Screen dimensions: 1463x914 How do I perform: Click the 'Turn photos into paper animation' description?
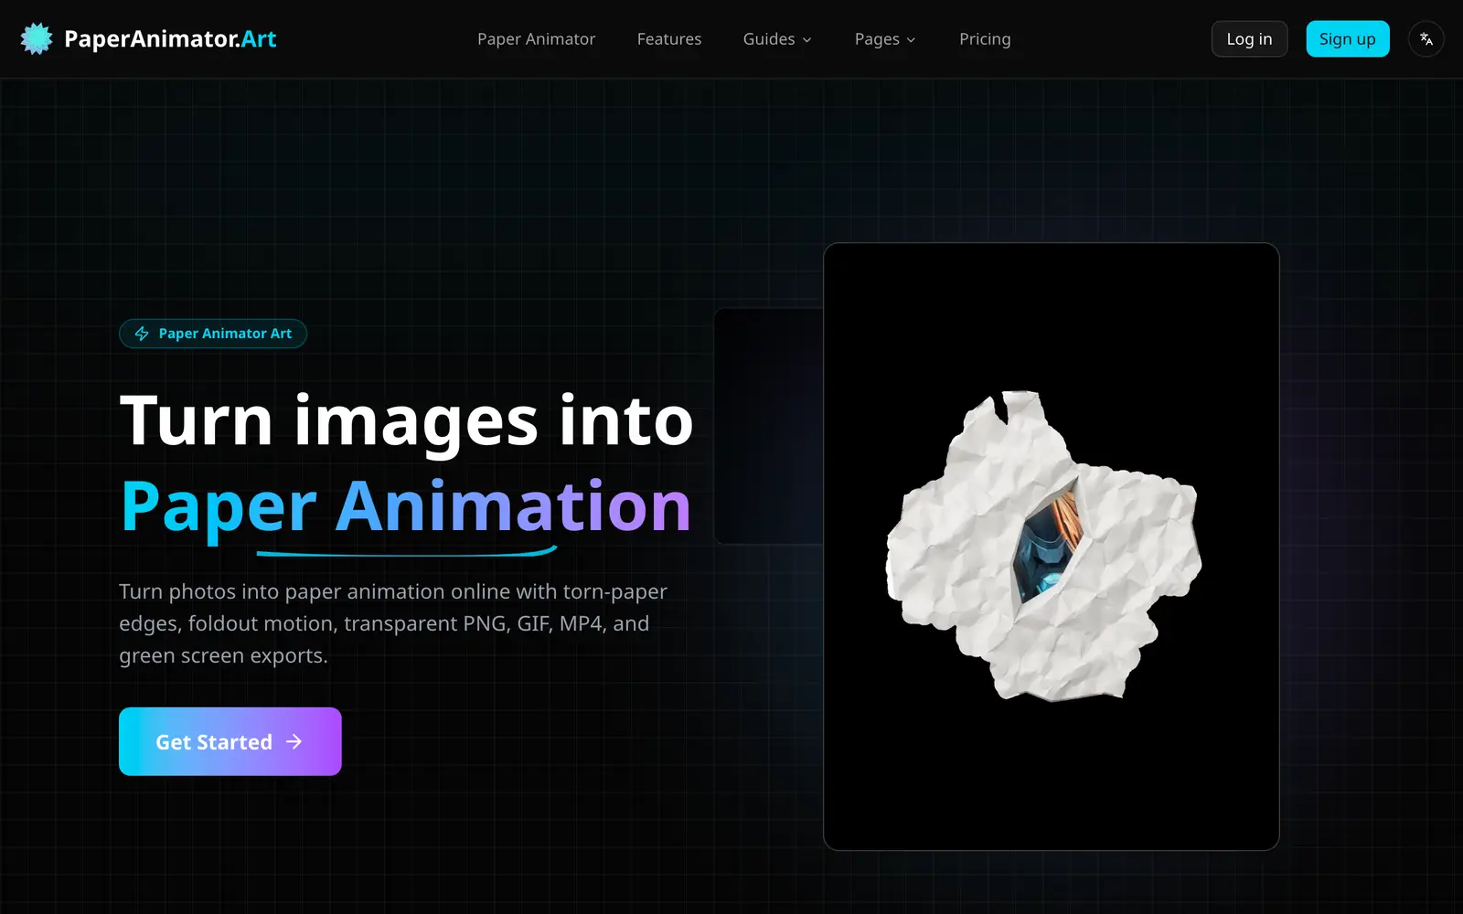point(393,623)
